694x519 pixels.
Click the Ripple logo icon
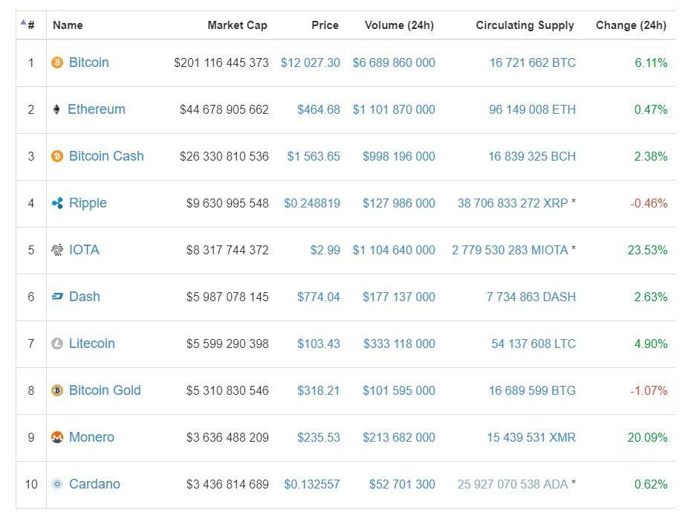57,204
